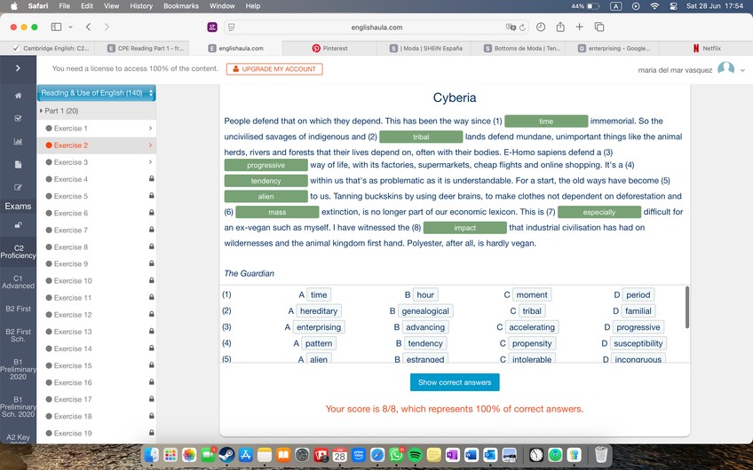Select B2 First exam level

click(18, 309)
